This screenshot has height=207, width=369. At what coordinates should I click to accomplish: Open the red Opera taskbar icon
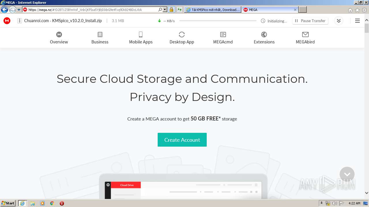point(62,203)
